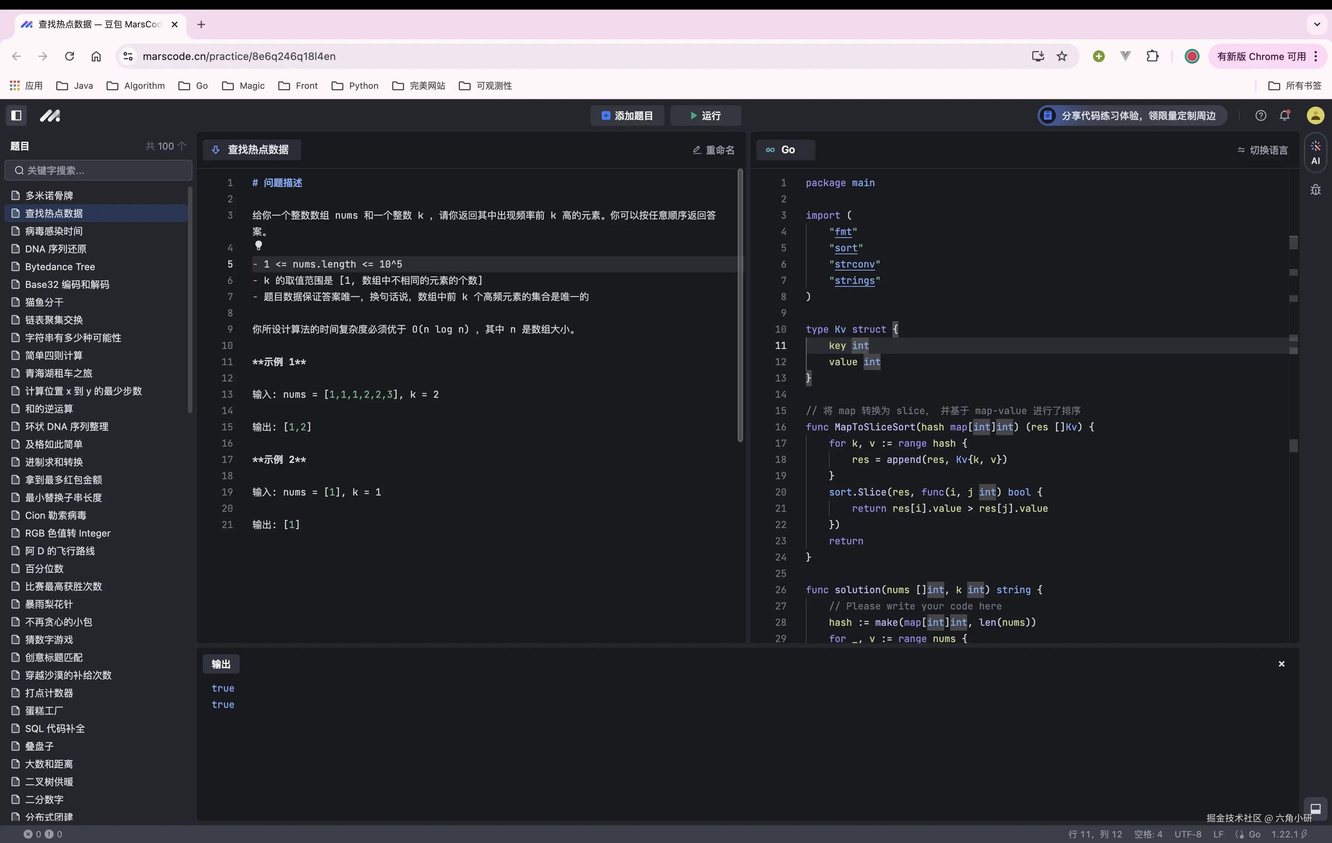This screenshot has width=1332, height=843.
Task: Toggle the bottom panel layout icon
Action: pyautogui.click(x=1315, y=808)
